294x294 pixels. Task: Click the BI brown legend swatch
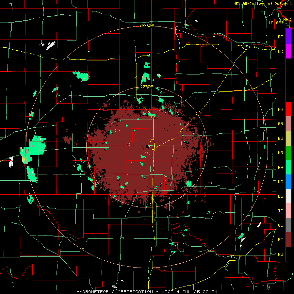(288, 240)
